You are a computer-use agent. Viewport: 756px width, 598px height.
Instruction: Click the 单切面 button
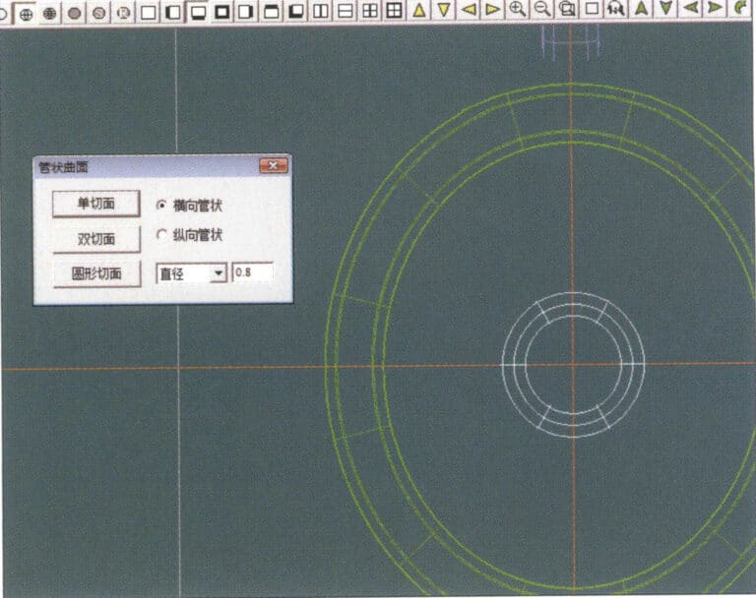(x=96, y=204)
